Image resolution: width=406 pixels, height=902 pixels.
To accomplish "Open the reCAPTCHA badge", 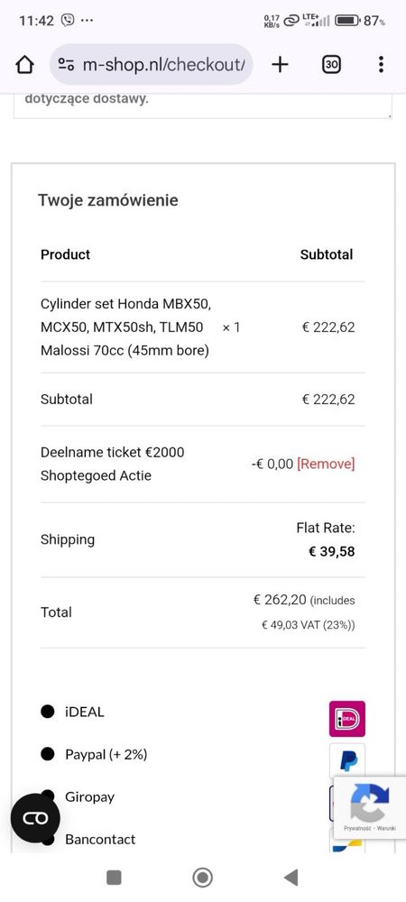I will 369,807.
